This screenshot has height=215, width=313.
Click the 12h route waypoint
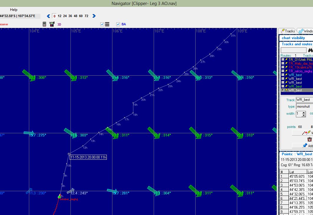(83, 146)
